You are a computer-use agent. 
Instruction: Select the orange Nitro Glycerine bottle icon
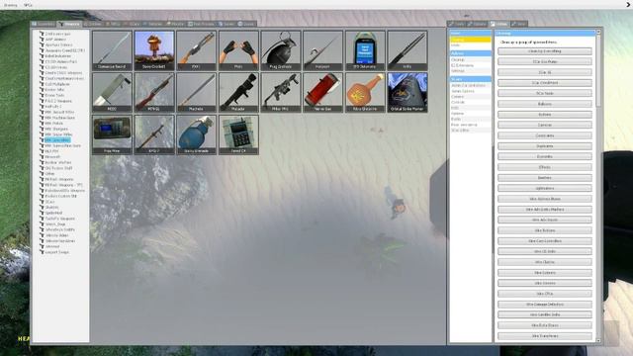[365, 92]
